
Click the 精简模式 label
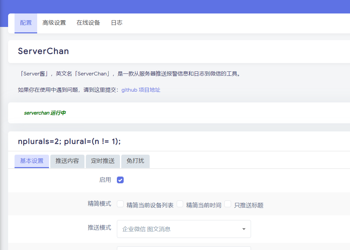pos(99,204)
